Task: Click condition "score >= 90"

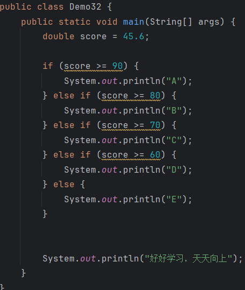Action: pos(93,66)
